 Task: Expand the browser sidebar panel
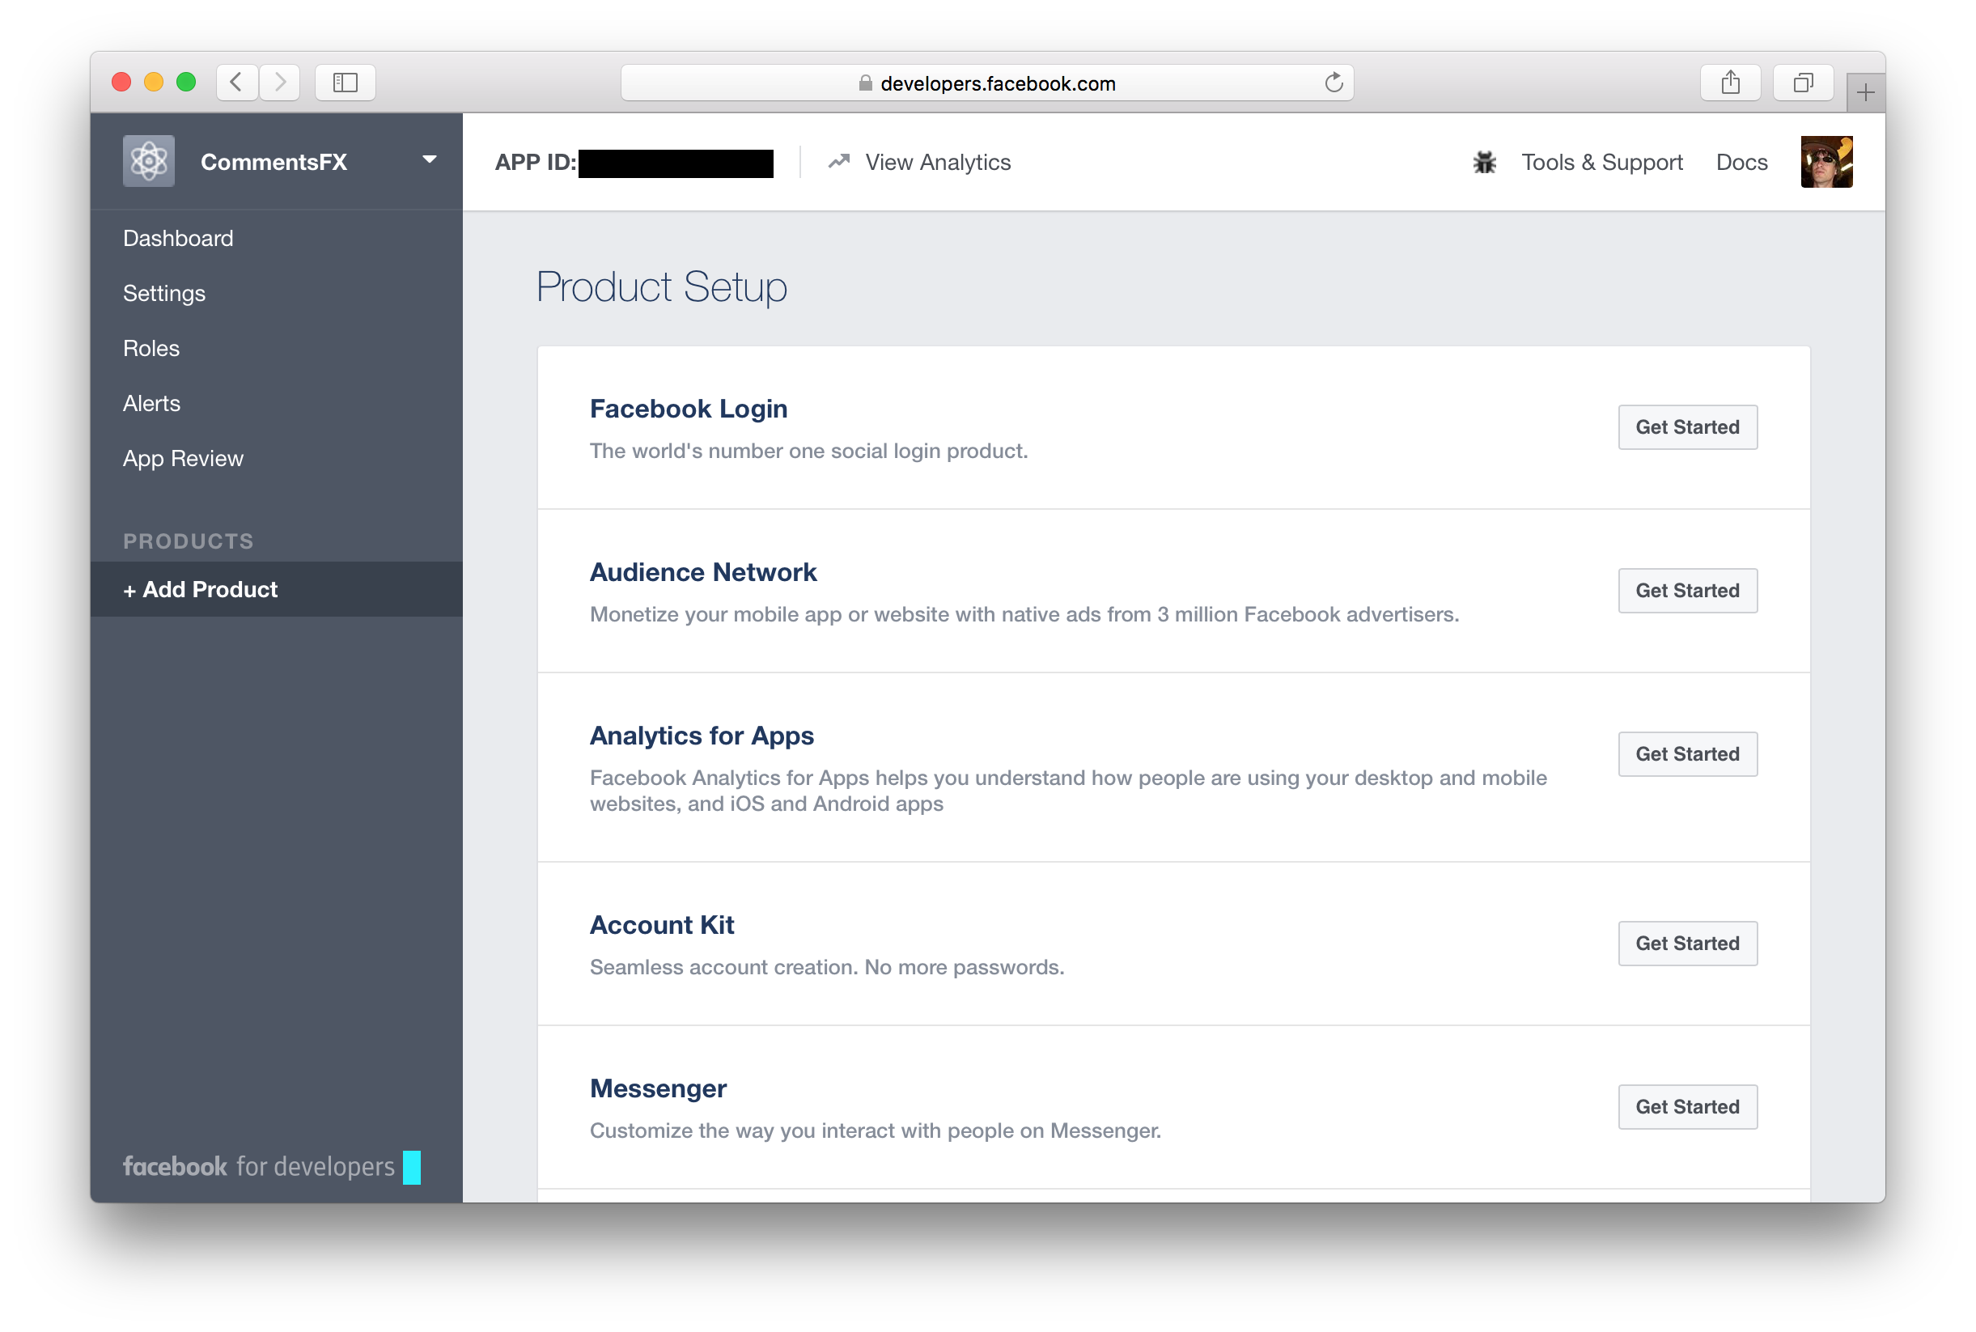(x=345, y=82)
